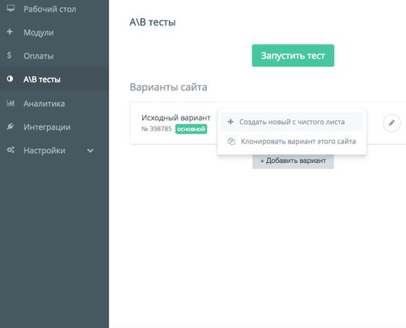Click the Добавить вариант button
Screen dimensions: 406x328
(x=293, y=161)
